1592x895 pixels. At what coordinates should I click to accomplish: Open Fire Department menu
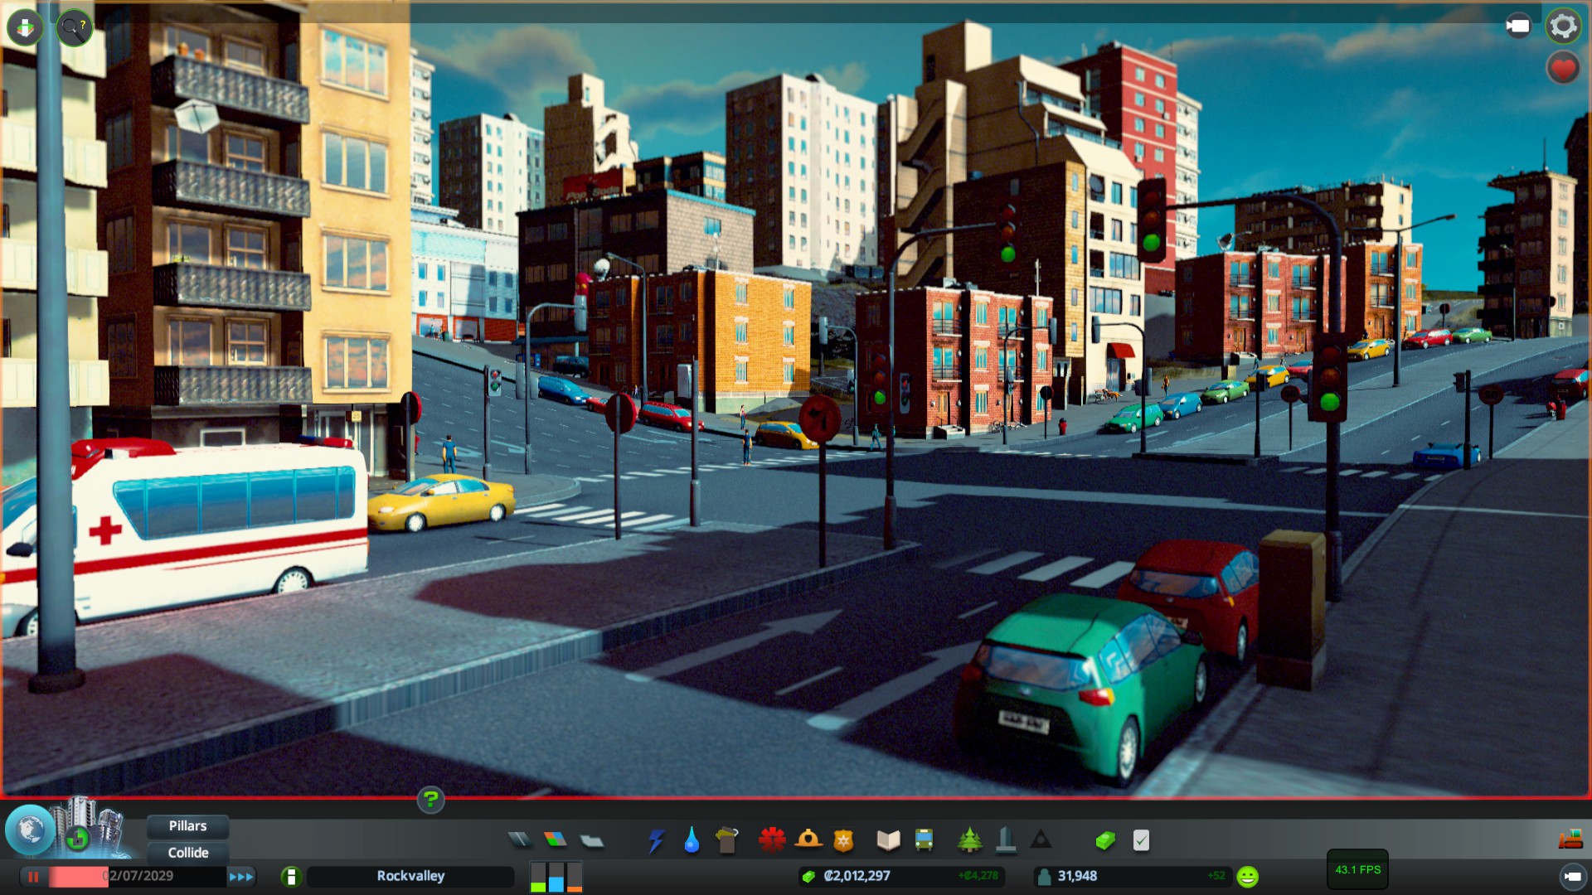(x=808, y=840)
